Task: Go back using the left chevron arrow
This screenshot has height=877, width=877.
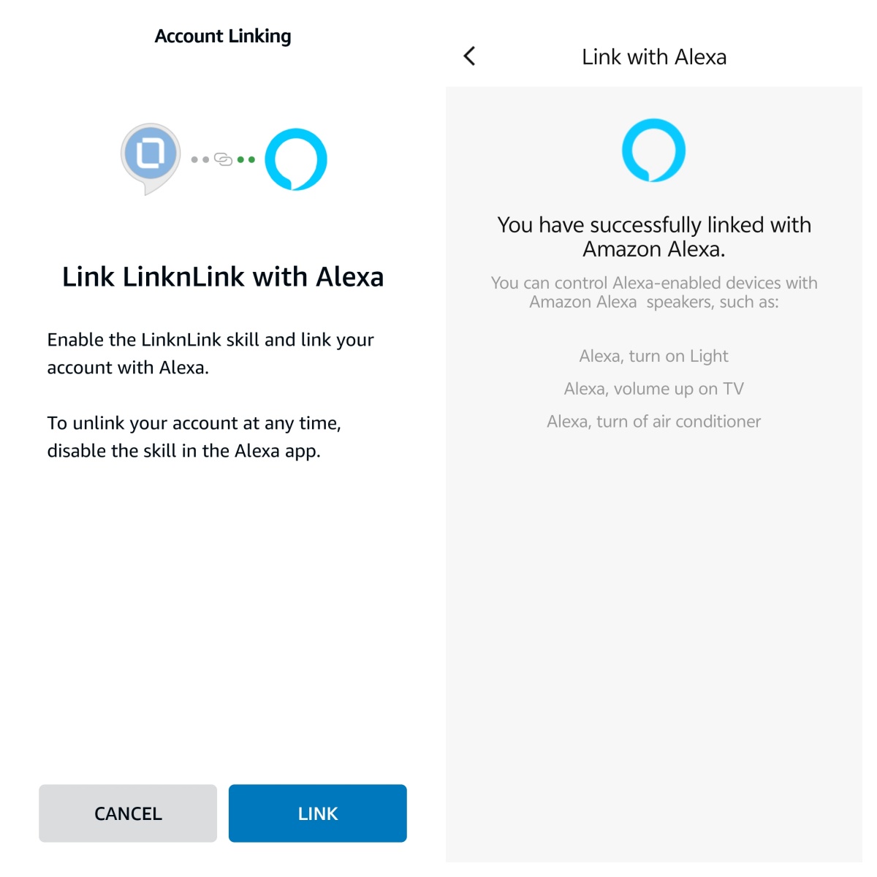Action: (x=470, y=56)
